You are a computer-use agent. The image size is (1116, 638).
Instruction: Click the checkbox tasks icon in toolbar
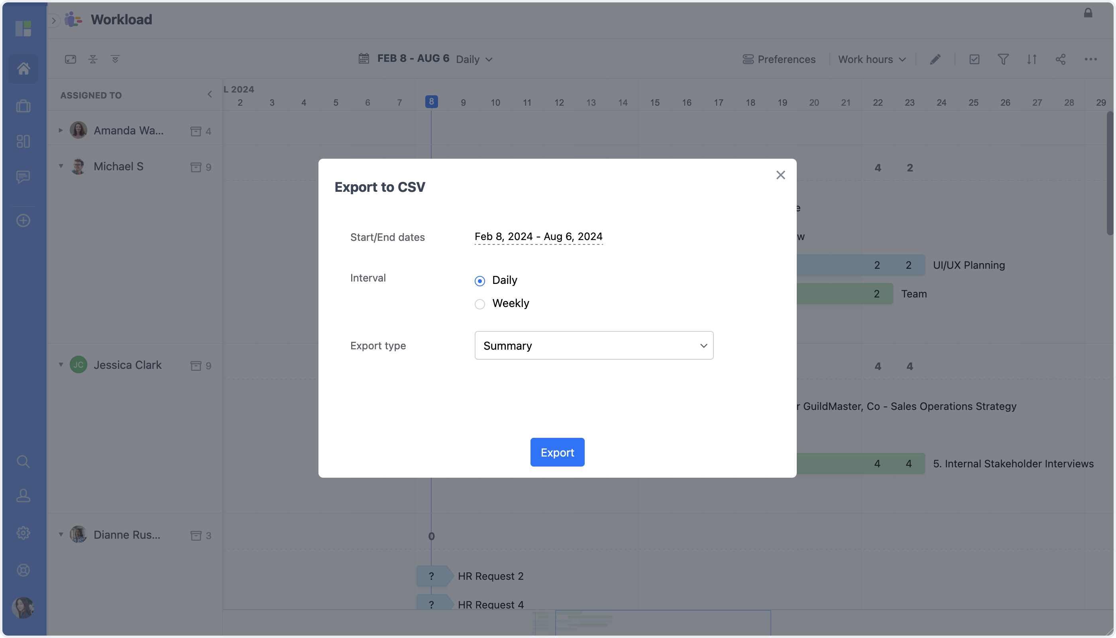tap(974, 59)
